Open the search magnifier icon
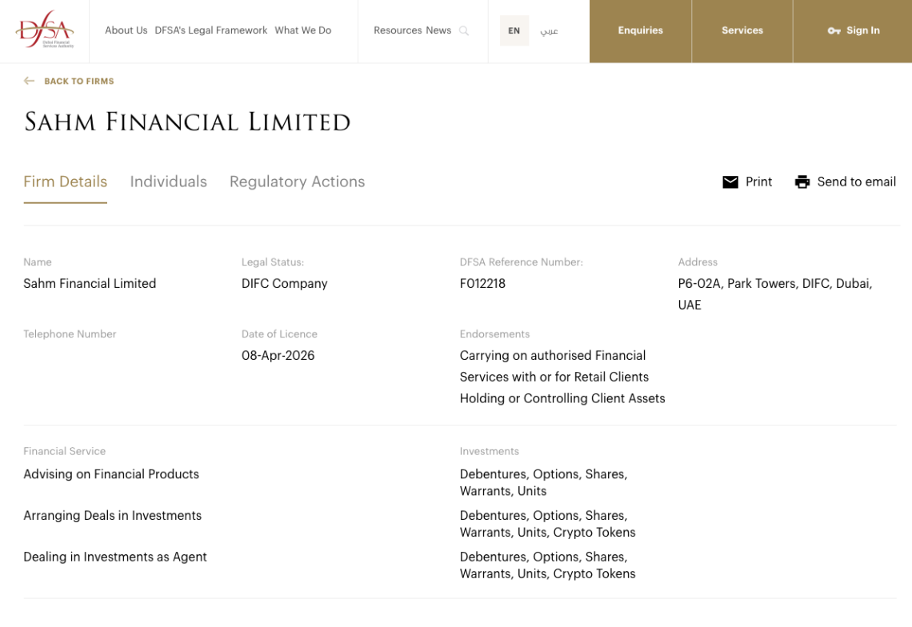 point(464,30)
